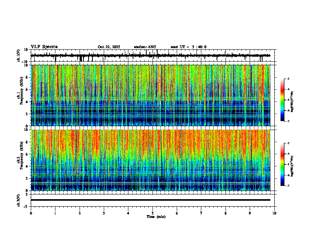Viewport: 309px width, 239px height.
Task: Click the thick black ch.3 voltage trace
Action: 150,200
